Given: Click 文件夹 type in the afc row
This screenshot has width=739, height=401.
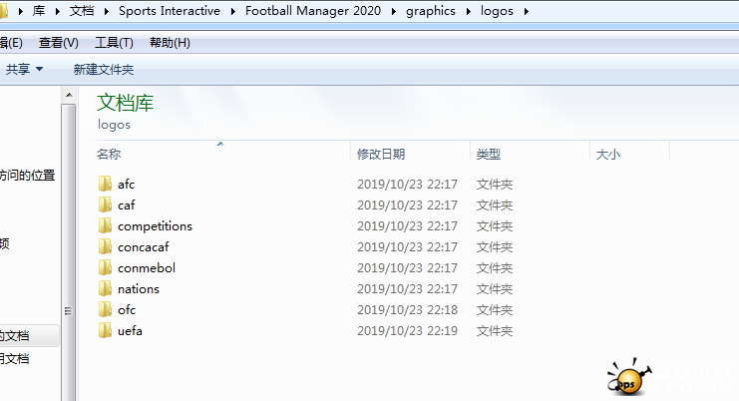Looking at the screenshot, I should pos(495,185).
